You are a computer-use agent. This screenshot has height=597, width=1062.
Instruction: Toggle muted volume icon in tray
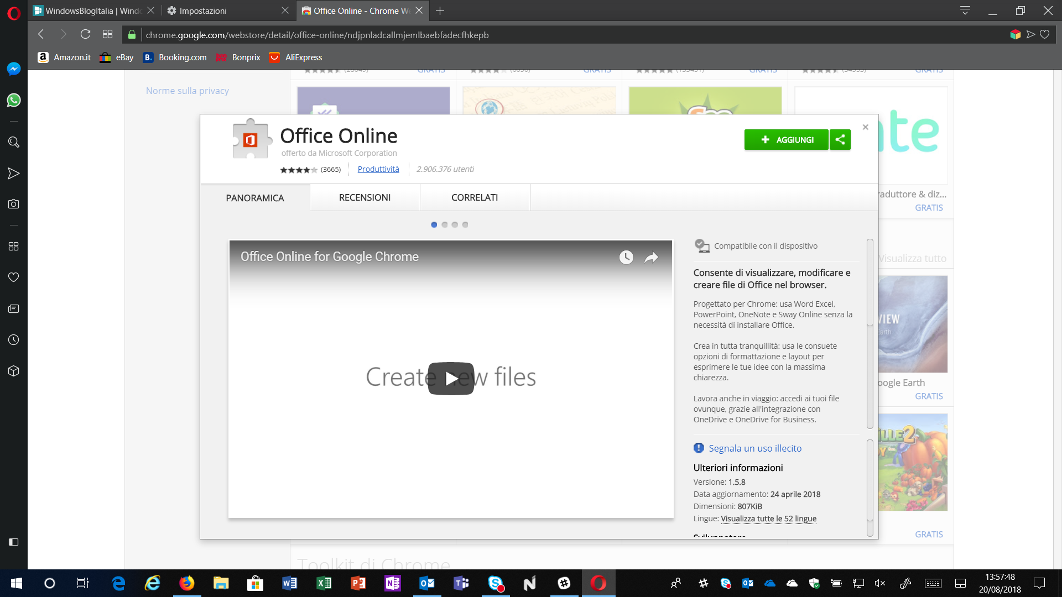tap(880, 583)
